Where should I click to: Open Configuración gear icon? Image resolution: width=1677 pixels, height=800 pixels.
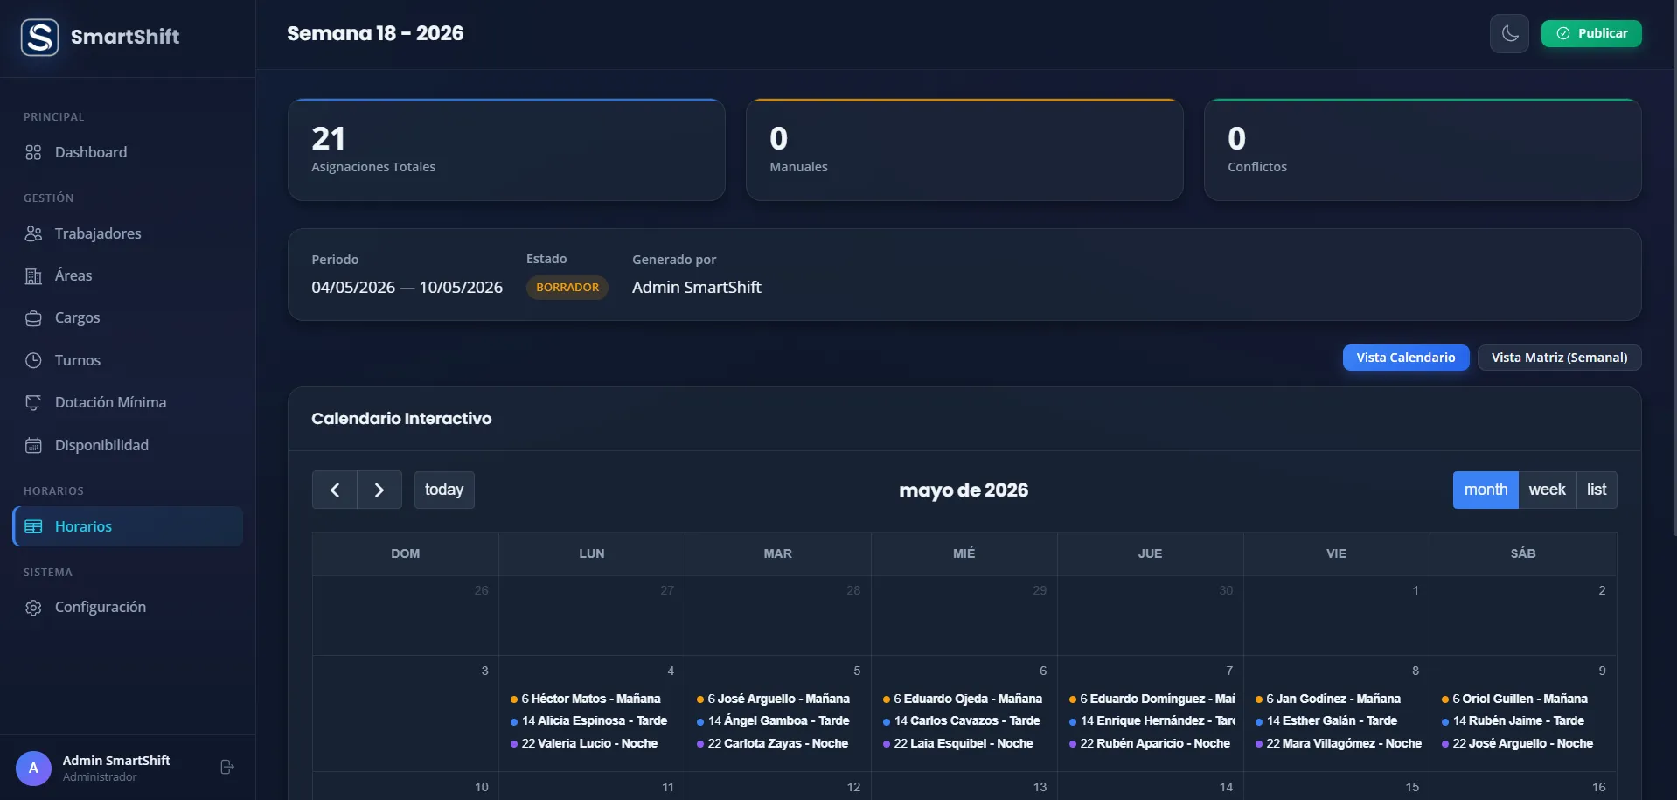click(33, 608)
